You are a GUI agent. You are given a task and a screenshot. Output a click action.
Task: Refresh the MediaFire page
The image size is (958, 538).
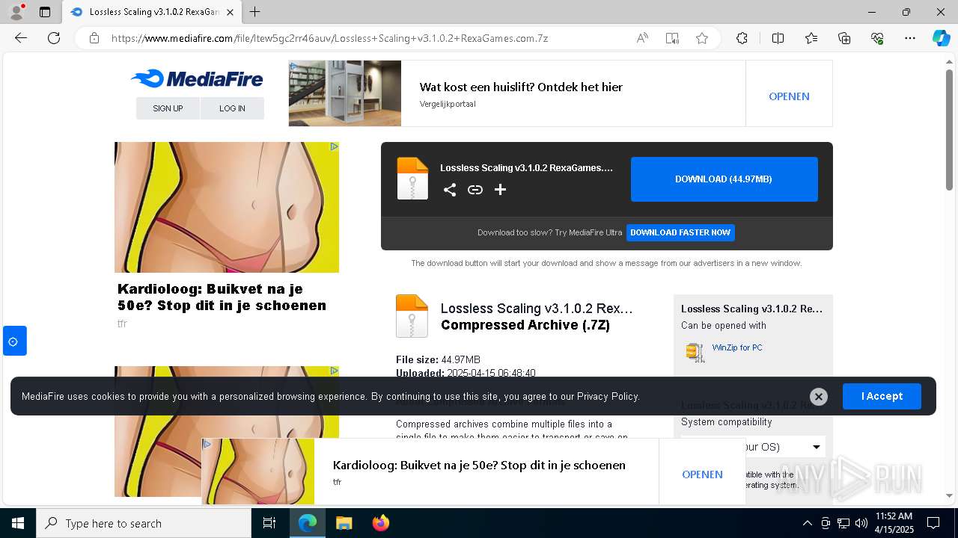tap(54, 38)
